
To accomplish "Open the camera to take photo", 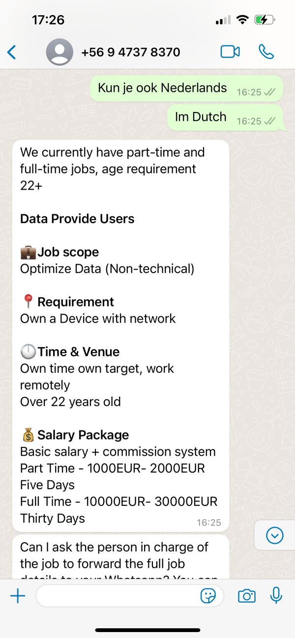I will [246, 596].
